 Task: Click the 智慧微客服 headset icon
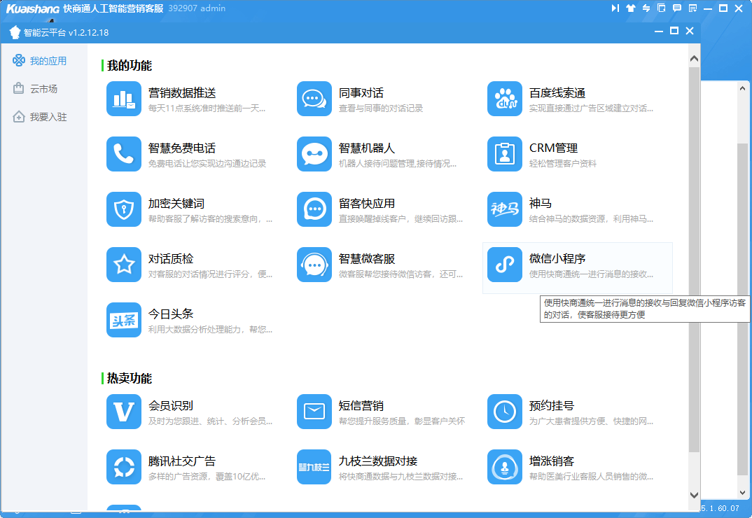pyautogui.click(x=314, y=265)
